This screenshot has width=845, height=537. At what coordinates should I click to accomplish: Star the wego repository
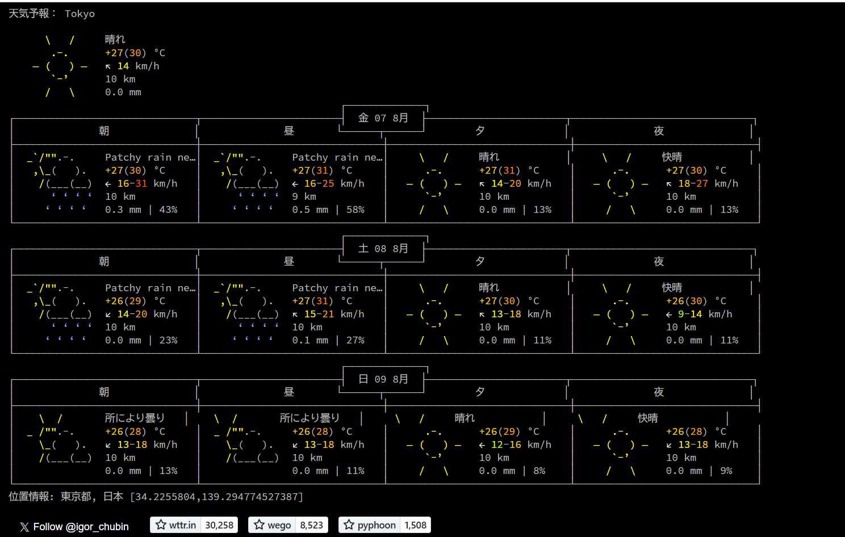(272, 525)
